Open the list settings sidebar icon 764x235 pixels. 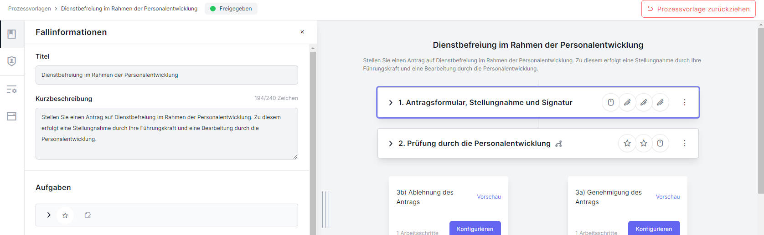pos(12,90)
